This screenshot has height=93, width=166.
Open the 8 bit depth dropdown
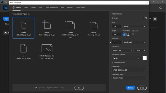141,50
